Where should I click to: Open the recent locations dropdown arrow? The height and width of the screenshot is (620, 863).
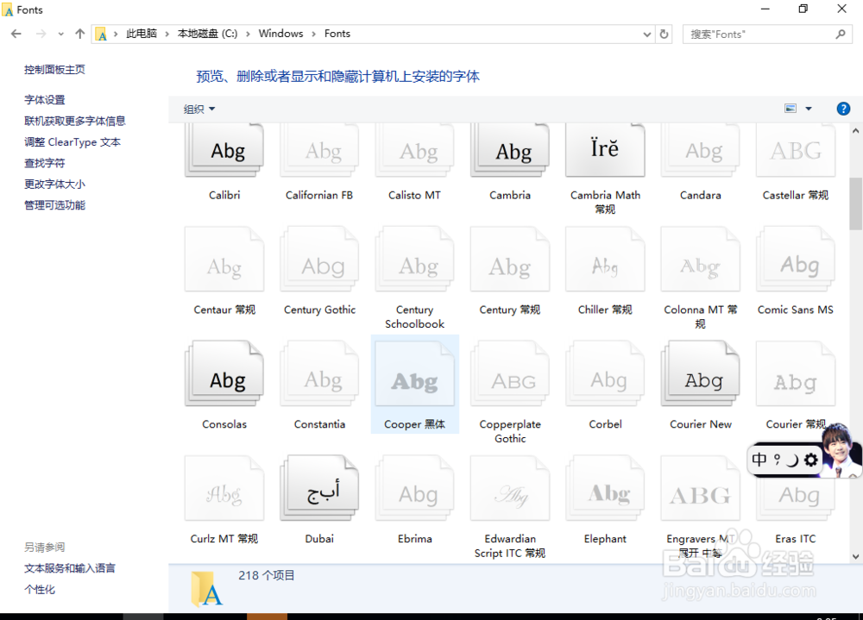60,34
